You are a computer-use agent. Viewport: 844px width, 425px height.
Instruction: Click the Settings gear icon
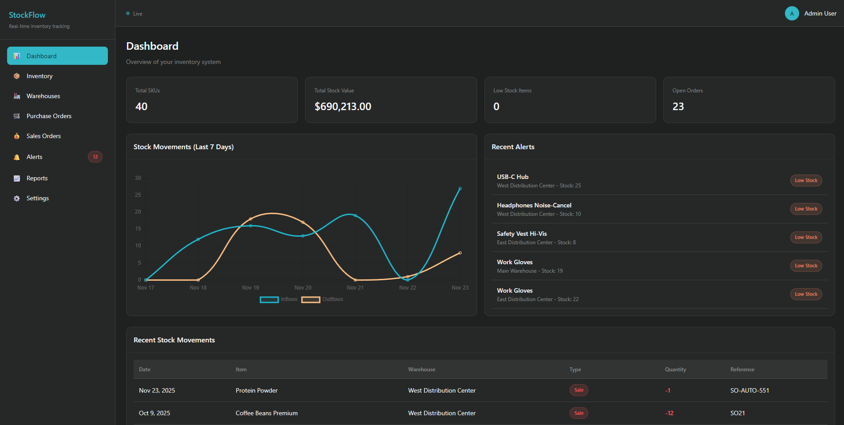17,198
